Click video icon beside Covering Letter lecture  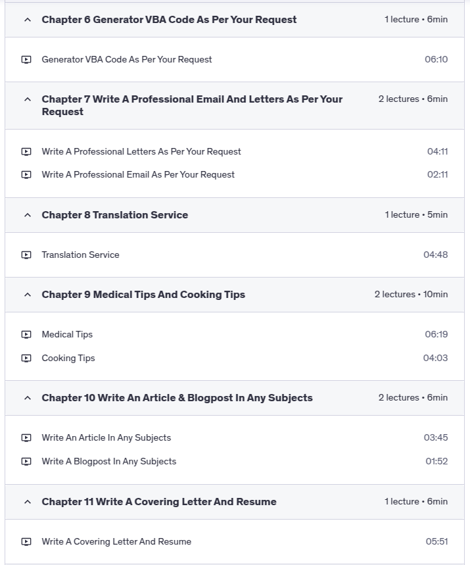point(26,542)
